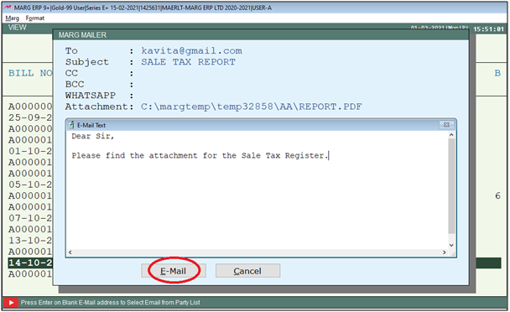Click the E-Mail send button

(174, 271)
